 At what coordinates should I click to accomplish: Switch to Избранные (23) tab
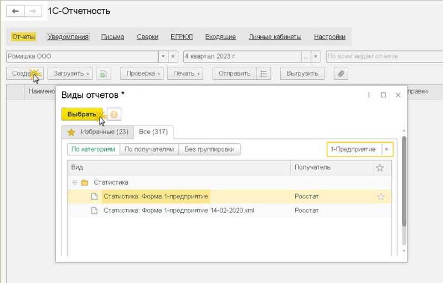[x=98, y=132]
